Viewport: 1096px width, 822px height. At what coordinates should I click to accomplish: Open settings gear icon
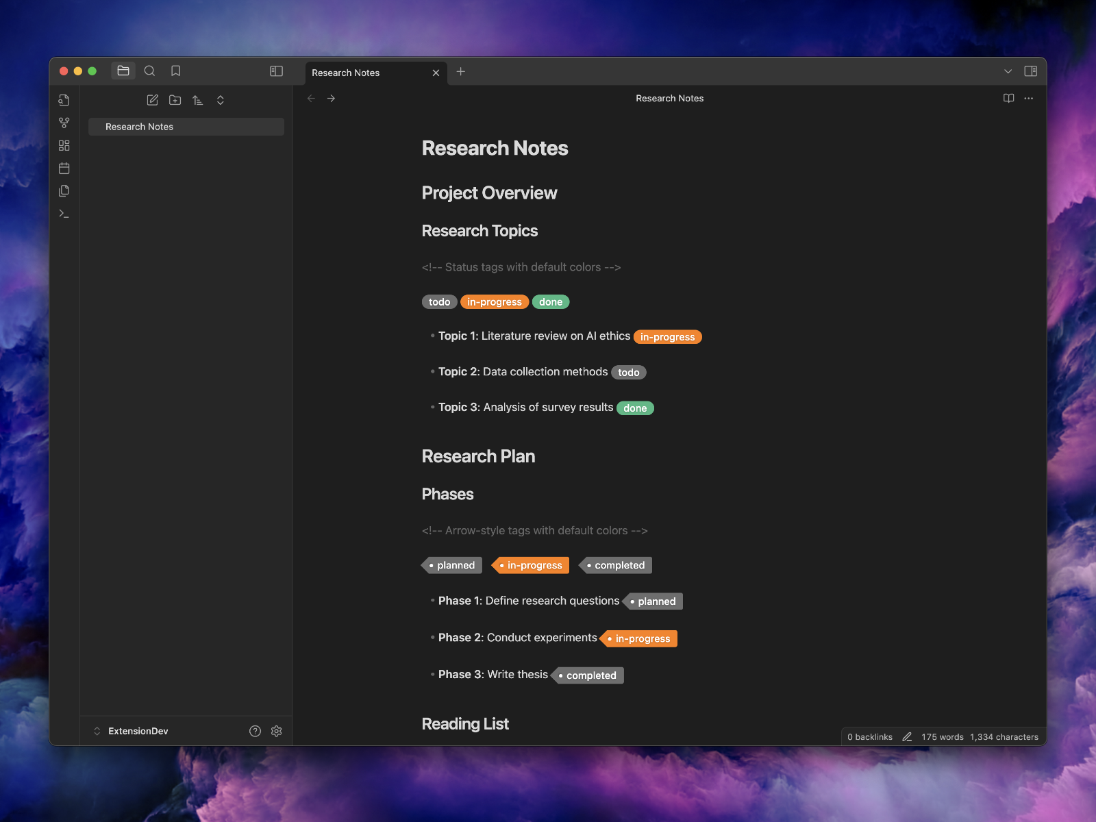point(277,731)
